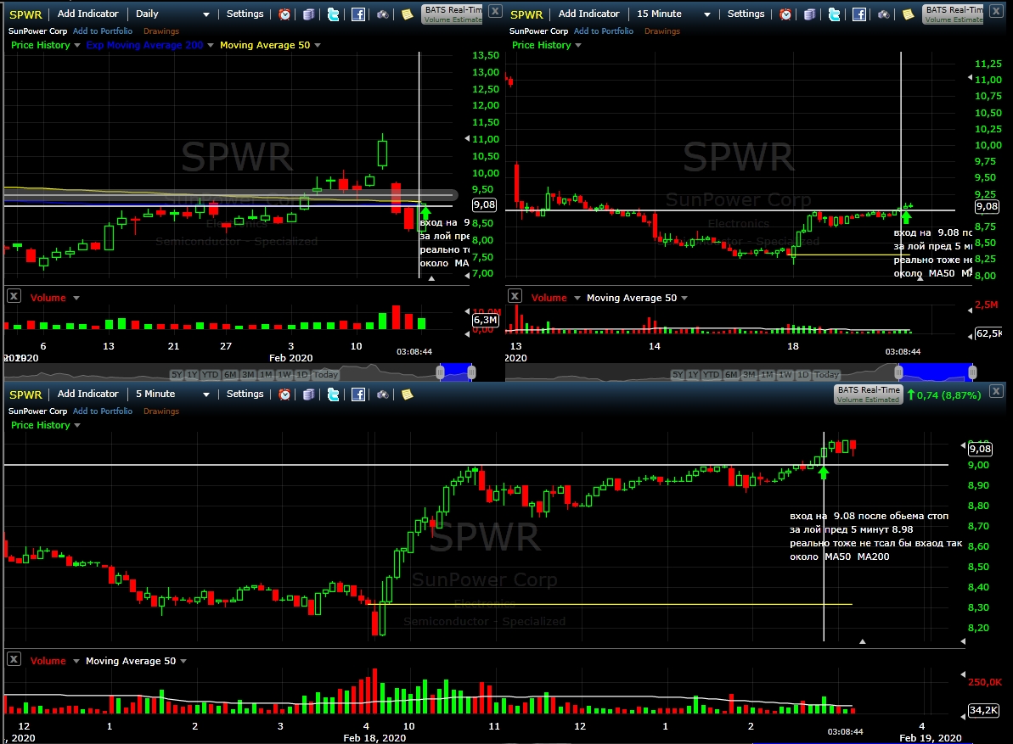Select 1D range in 15 Minute chart
This screenshot has height=744, width=1013.
click(x=802, y=374)
